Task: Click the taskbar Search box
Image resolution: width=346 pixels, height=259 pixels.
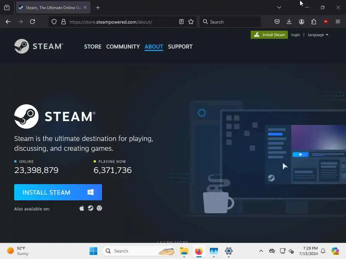Action: [x=139, y=251]
